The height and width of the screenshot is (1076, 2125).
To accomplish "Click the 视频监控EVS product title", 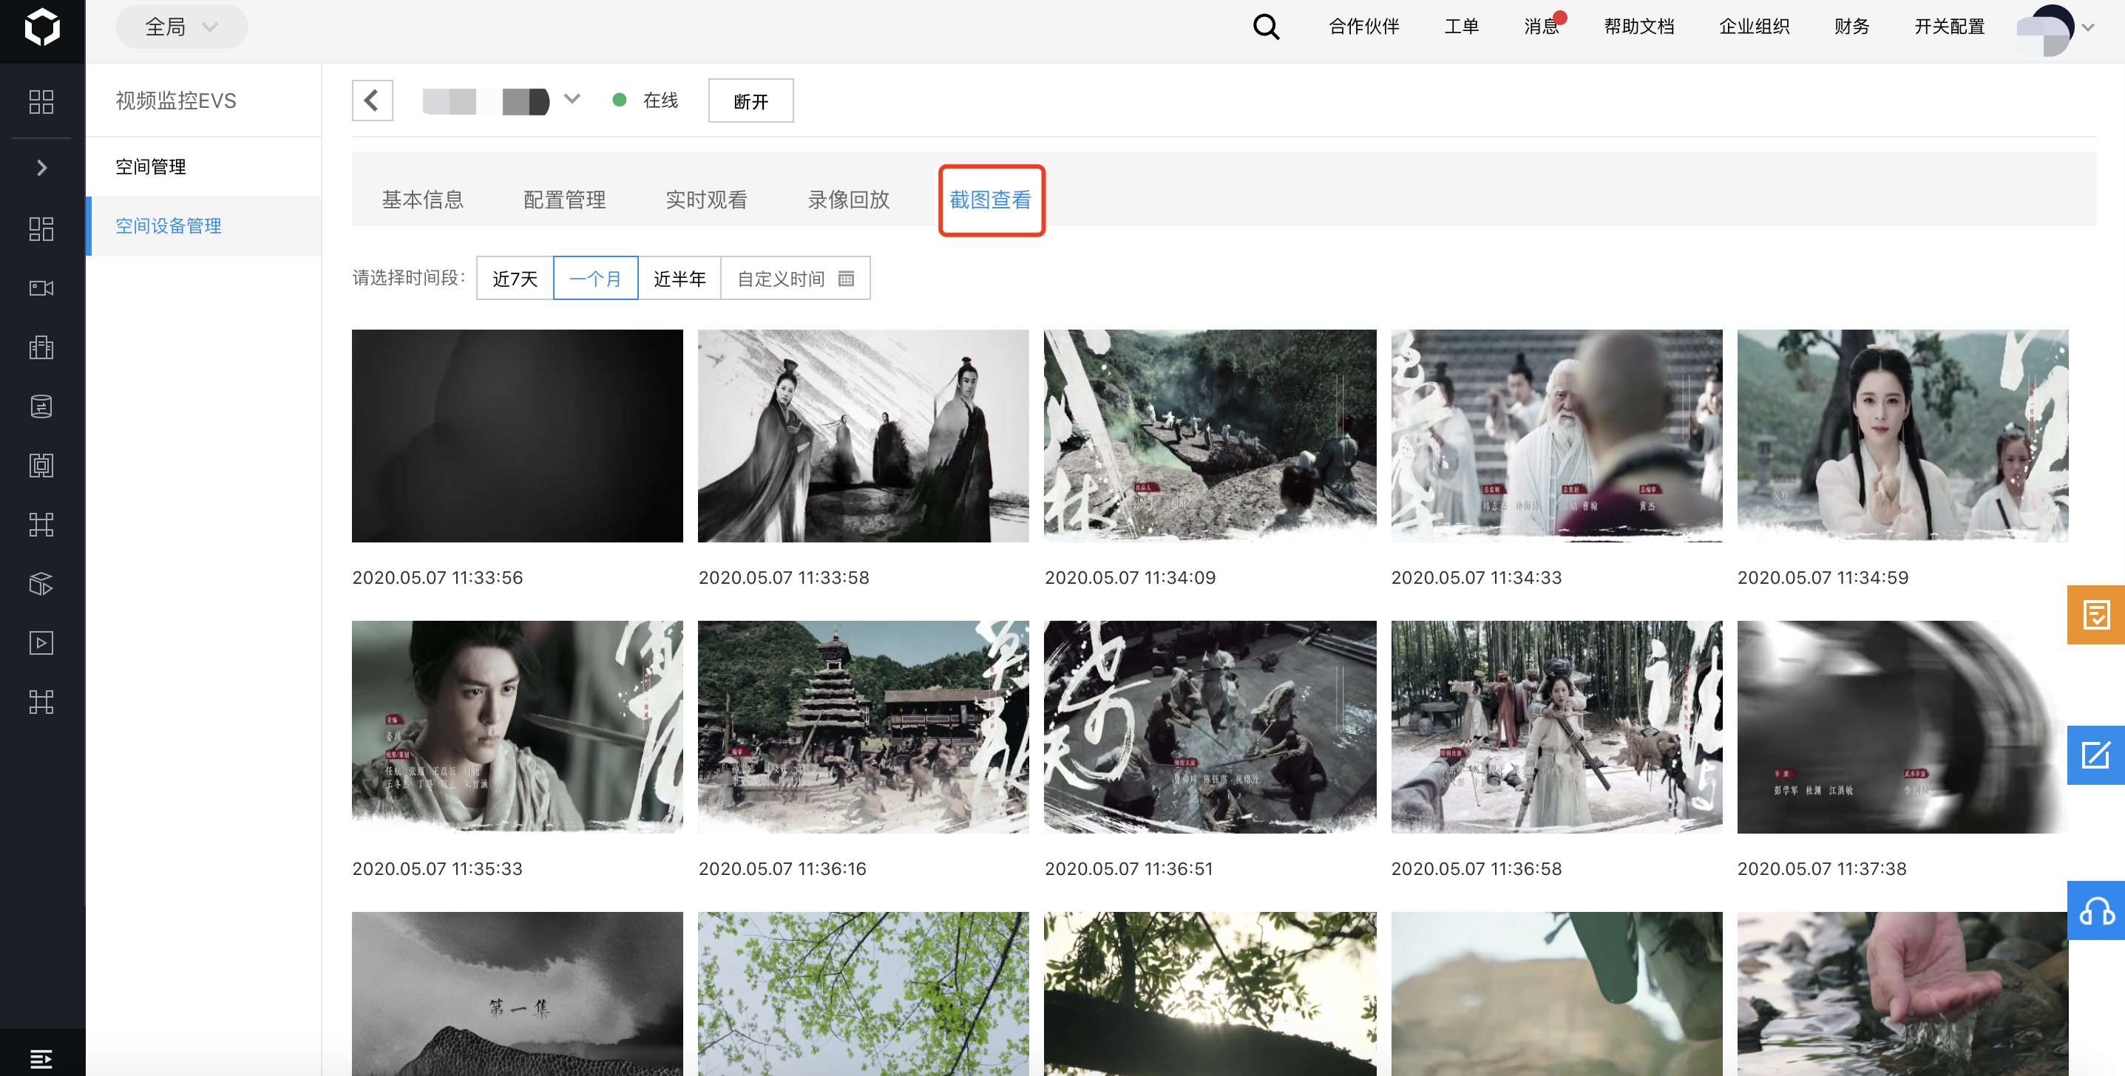I will click(x=176, y=101).
